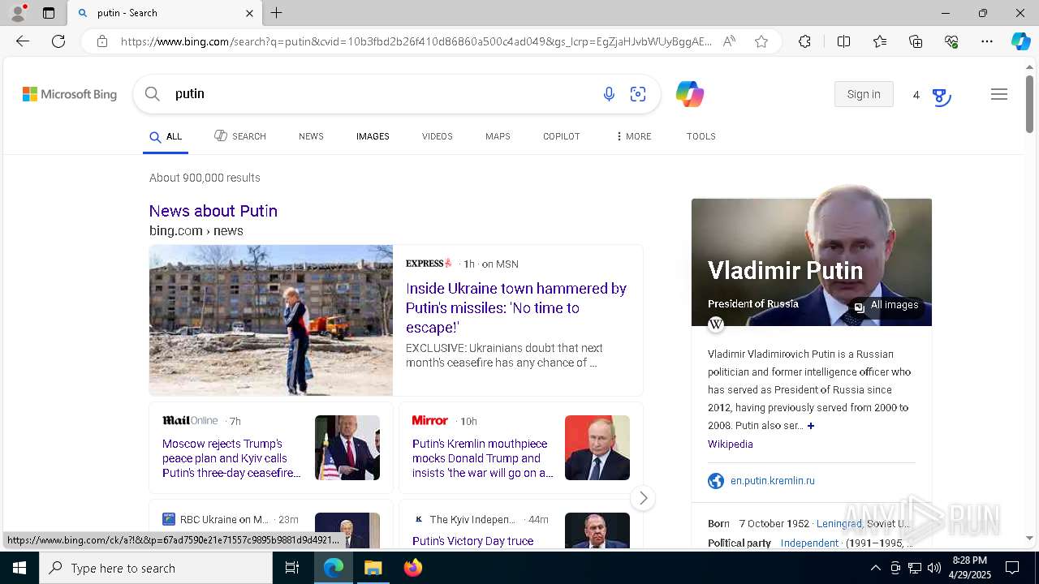The image size is (1039, 584).
Task: Open 'News about Putin' heading link
Action: (213, 211)
